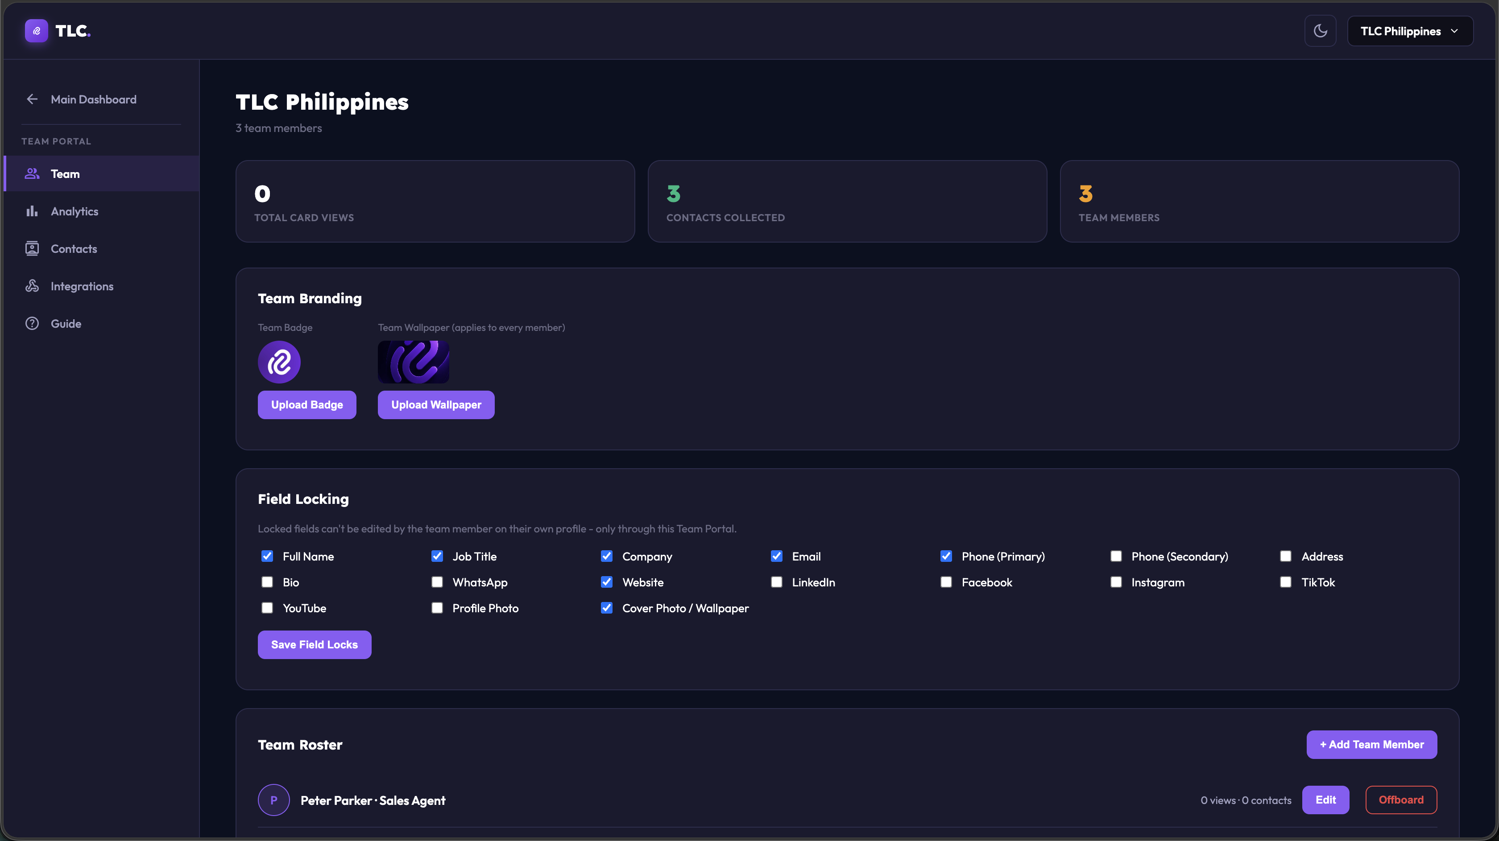Click the Analytics bar chart icon

click(32, 211)
